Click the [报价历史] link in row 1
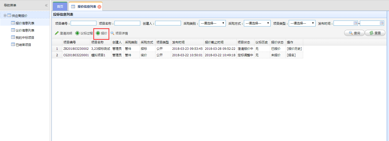The width and height of the screenshot is (389, 141). click(294, 49)
